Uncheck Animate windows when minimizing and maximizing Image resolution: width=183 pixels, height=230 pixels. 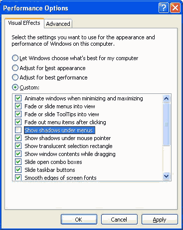pyautogui.click(x=18, y=98)
